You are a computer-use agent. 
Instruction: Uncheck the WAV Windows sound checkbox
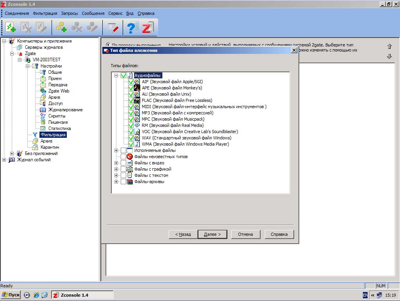pos(131,138)
